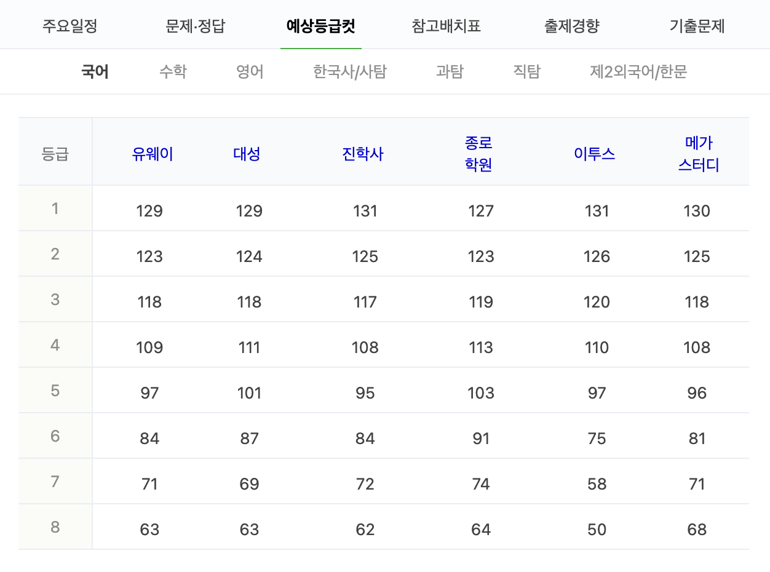
Task: Open the 문제·정답 tab
Action: (196, 25)
